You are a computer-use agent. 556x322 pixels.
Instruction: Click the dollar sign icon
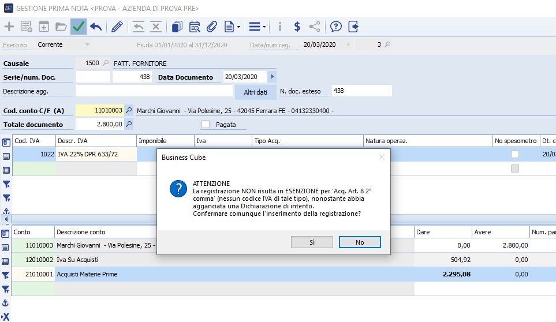pos(297,27)
